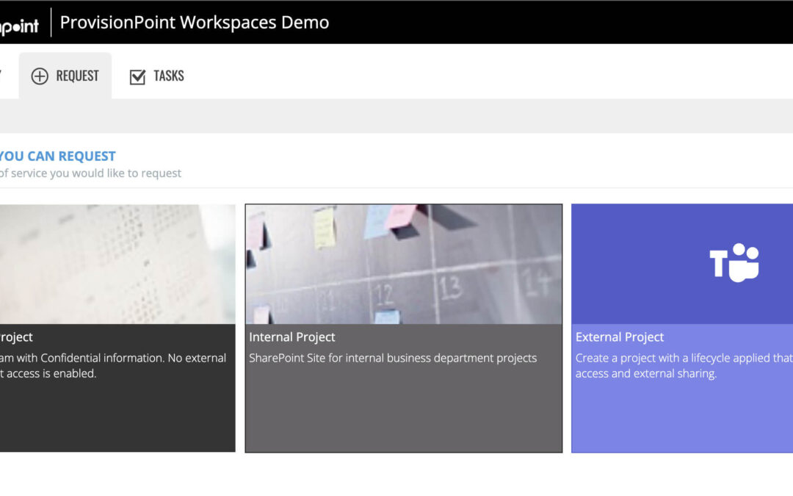
Task: Open the REQUEST tab
Action: point(65,76)
